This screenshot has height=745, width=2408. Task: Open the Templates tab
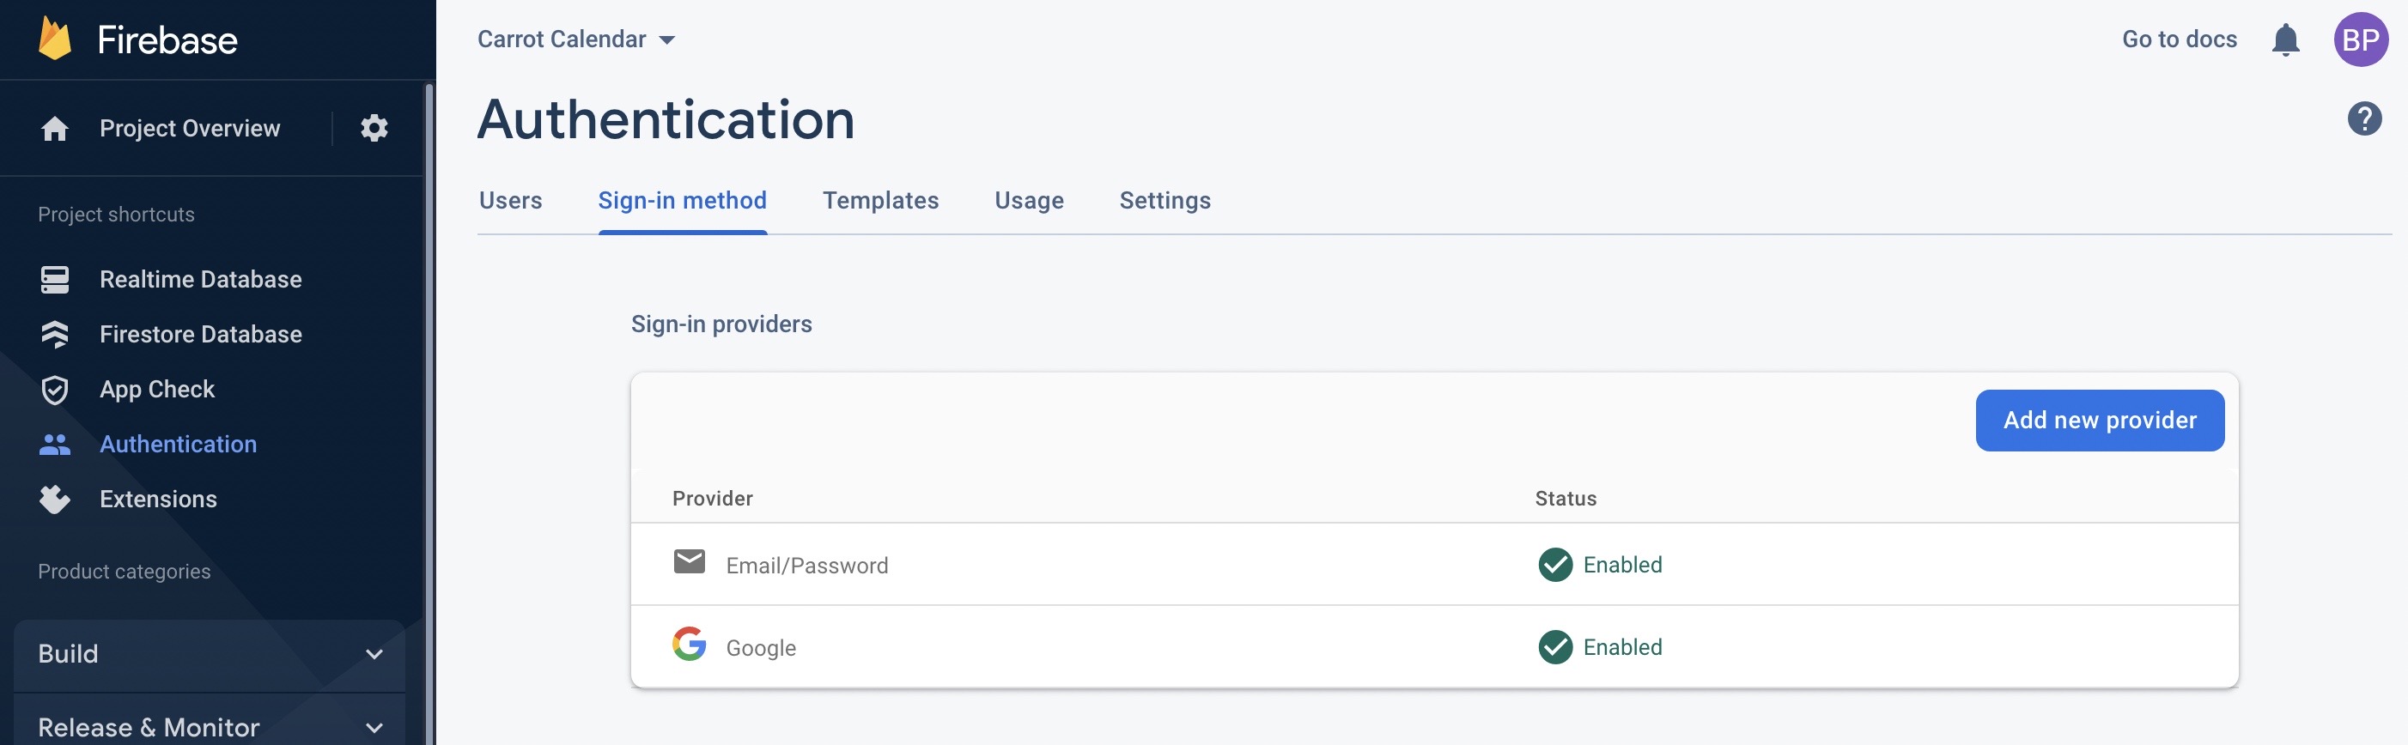coord(880,200)
